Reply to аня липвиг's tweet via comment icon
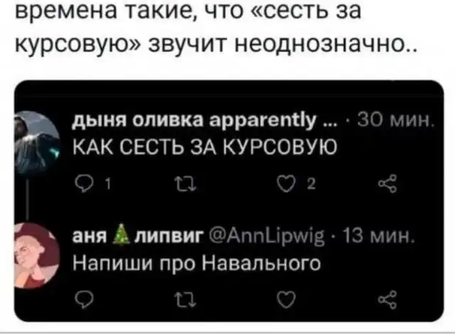Image resolution: width=455 pixels, height=334 pixels. click(x=84, y=299)
